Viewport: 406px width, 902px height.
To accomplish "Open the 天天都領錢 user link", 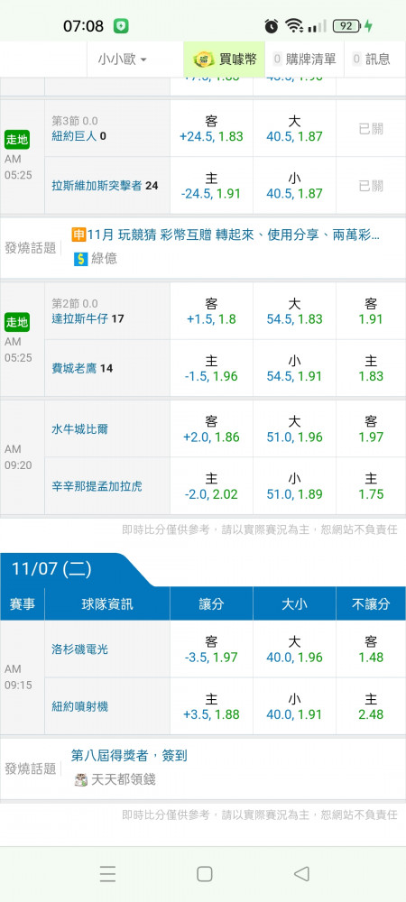I will pyautogui.click(x=124, y=780).
